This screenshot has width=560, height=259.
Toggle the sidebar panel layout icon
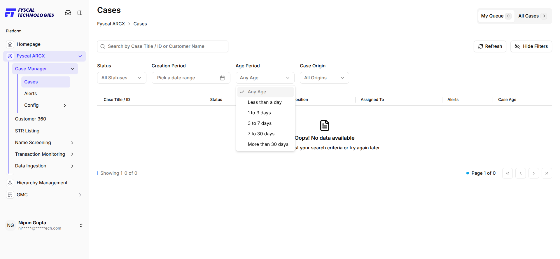(x=80, y=13)
